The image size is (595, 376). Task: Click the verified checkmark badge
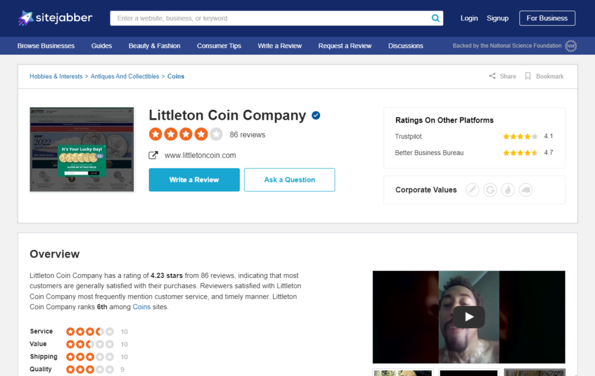pyautogui.click(x=316, y=115)
